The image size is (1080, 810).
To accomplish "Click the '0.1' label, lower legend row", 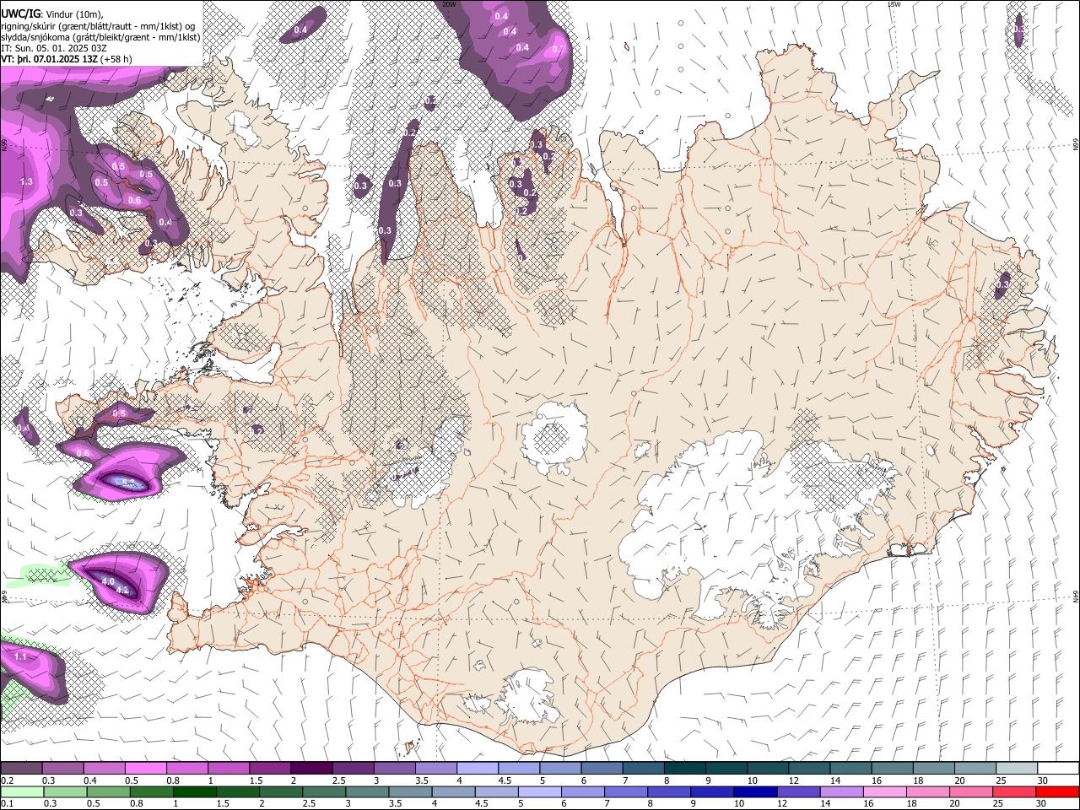I will point(8,803).
